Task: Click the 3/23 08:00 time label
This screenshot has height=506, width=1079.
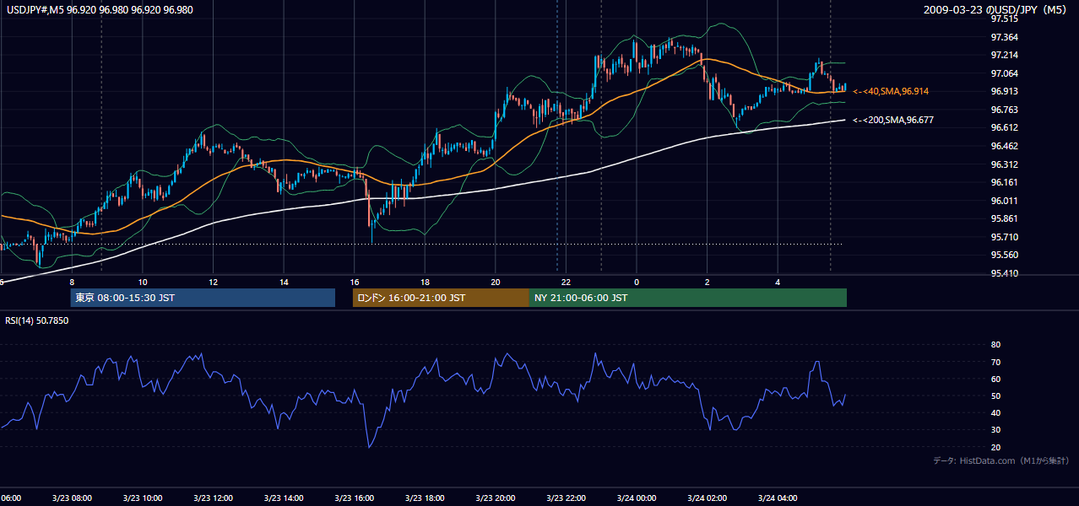Action: pos(72,498)
